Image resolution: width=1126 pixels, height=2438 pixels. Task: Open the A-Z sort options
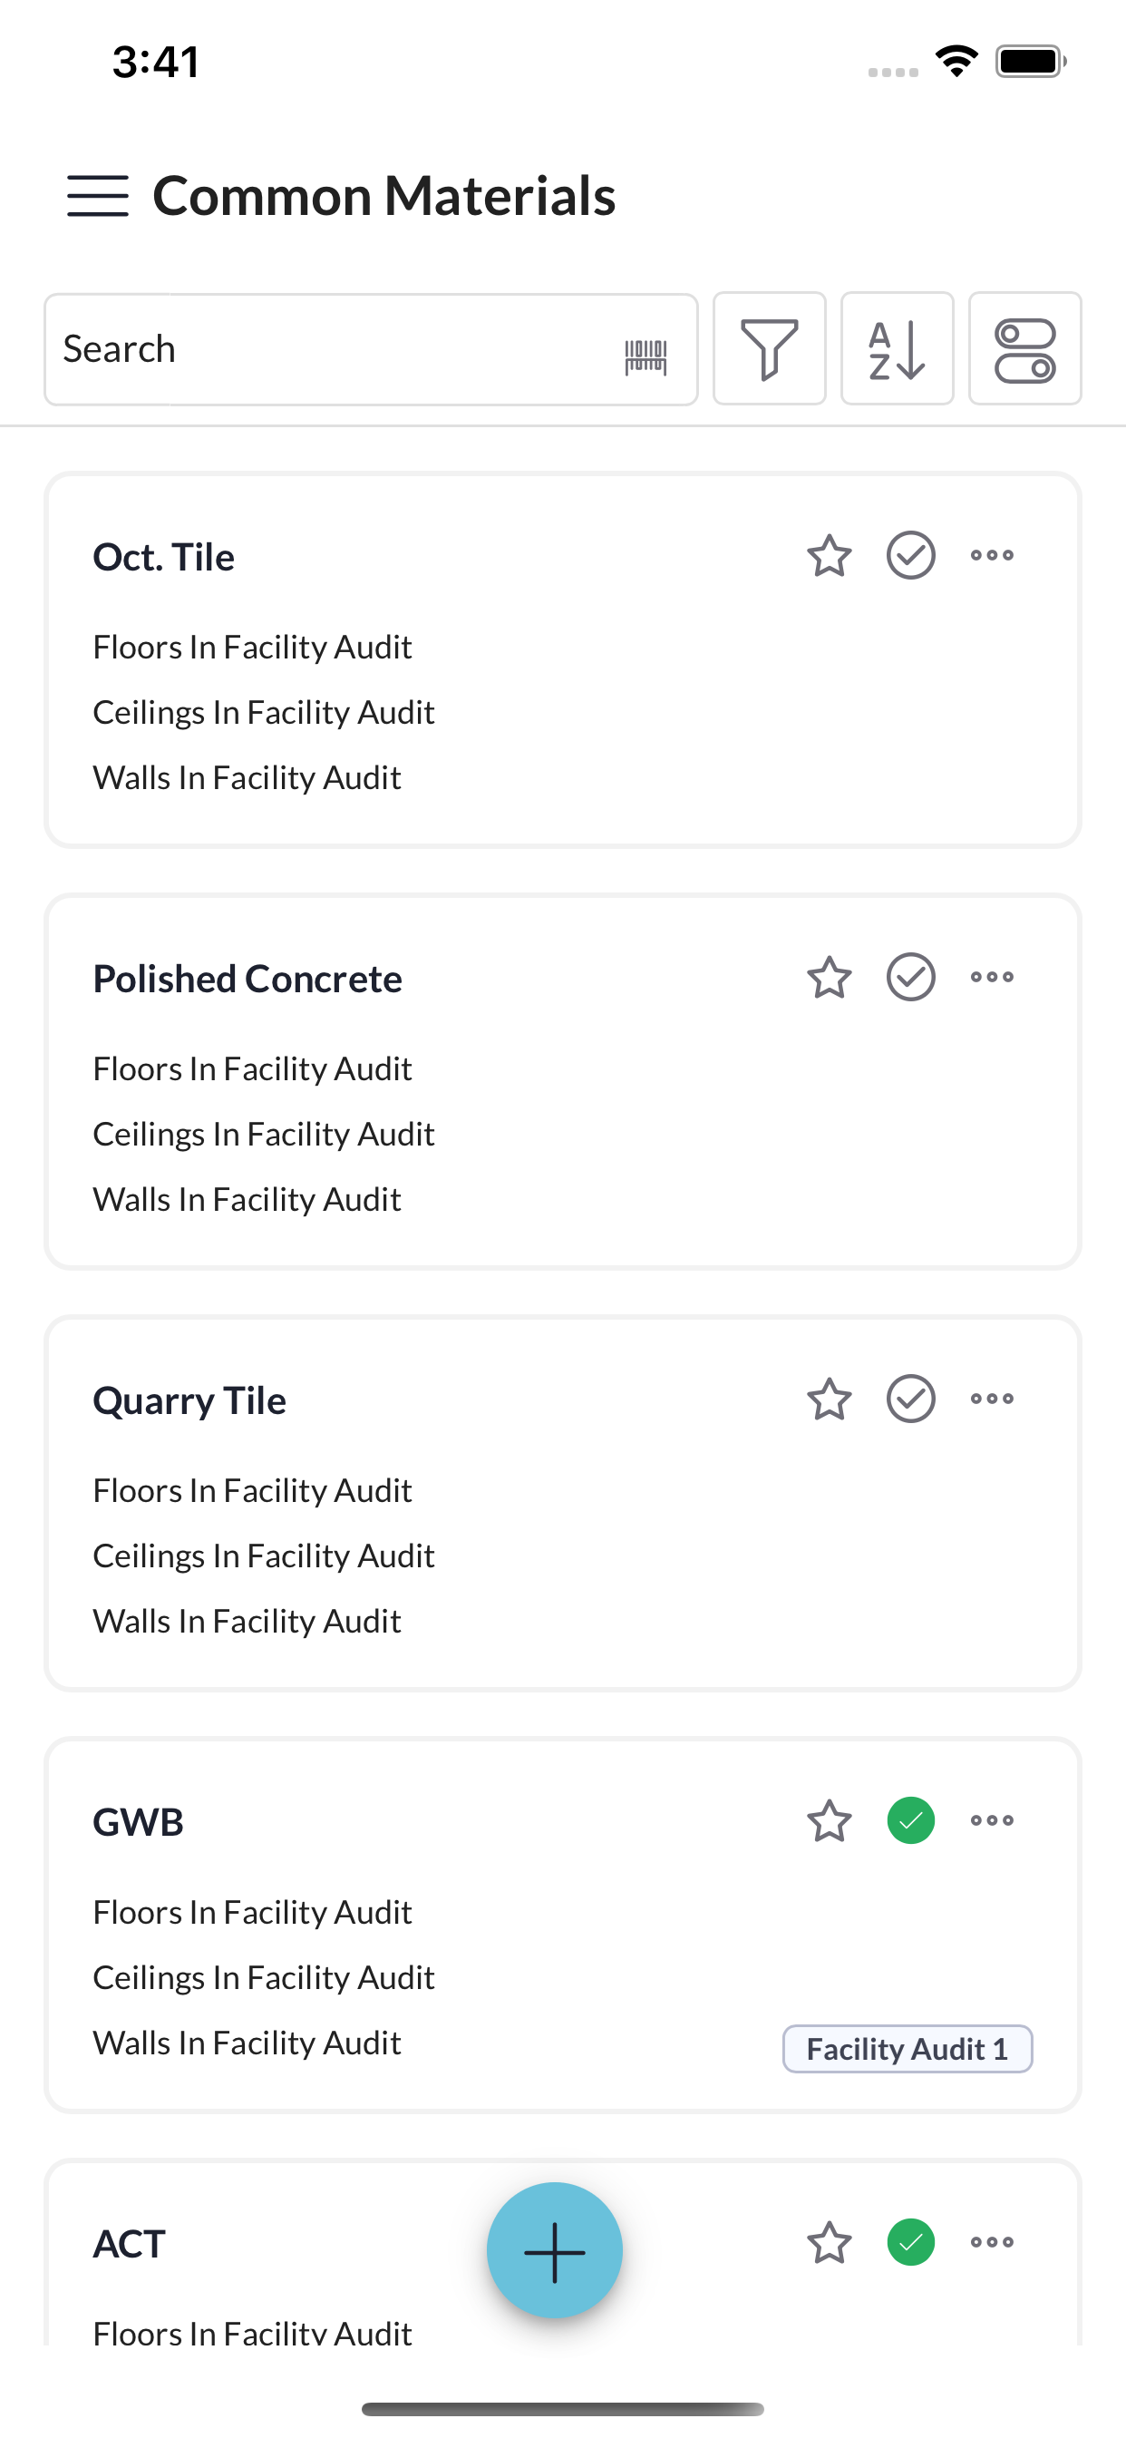point(897,348)
